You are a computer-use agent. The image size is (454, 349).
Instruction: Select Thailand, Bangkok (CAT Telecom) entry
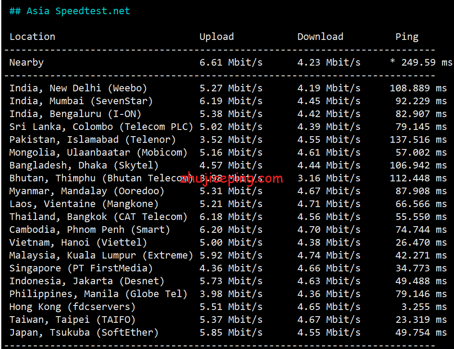[x=98, y=217]
